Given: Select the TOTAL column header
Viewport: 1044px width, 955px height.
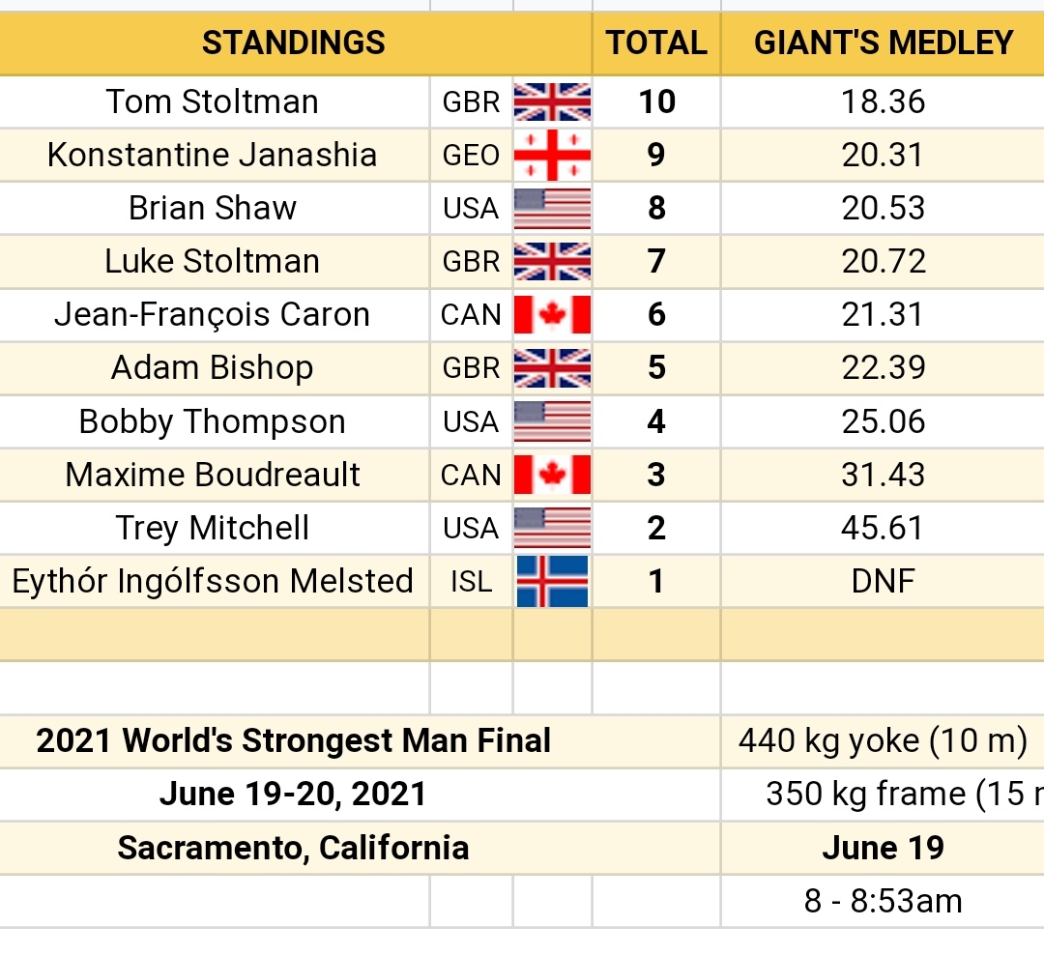Looking at the screenshot, I should point(656,43).
